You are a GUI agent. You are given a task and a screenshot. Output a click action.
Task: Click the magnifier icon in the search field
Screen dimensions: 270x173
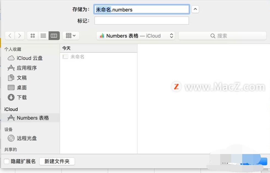click(213, 36)
